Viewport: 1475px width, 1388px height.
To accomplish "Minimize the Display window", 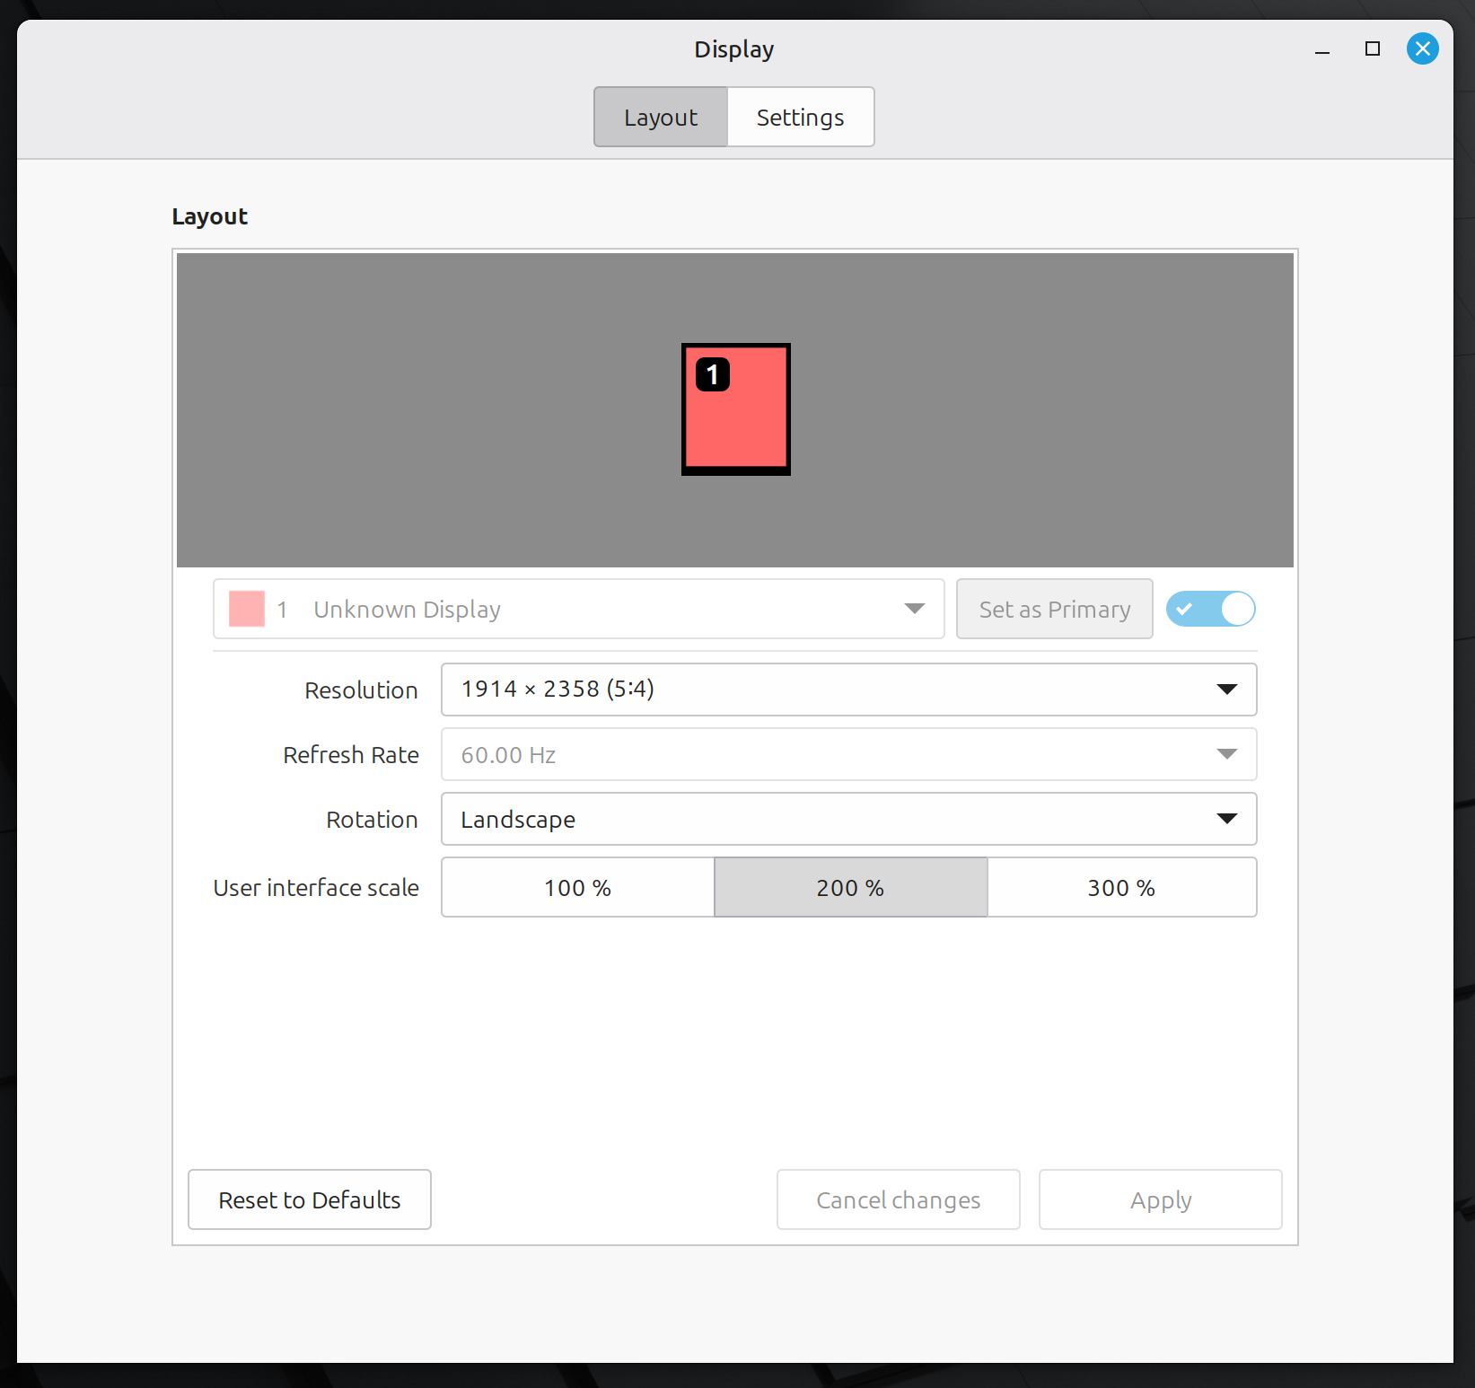I will point(1321,49).
